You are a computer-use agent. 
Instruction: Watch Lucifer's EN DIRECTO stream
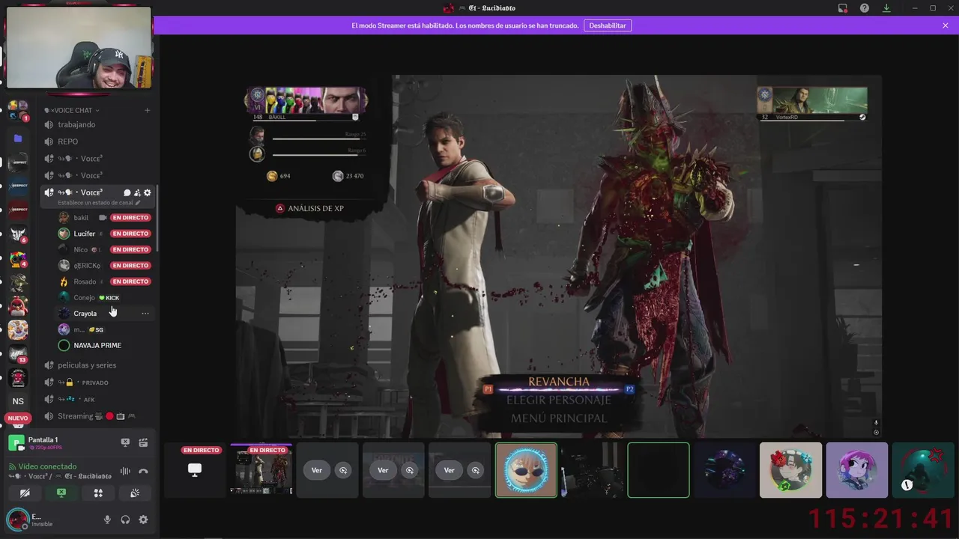tap(130, 234)
